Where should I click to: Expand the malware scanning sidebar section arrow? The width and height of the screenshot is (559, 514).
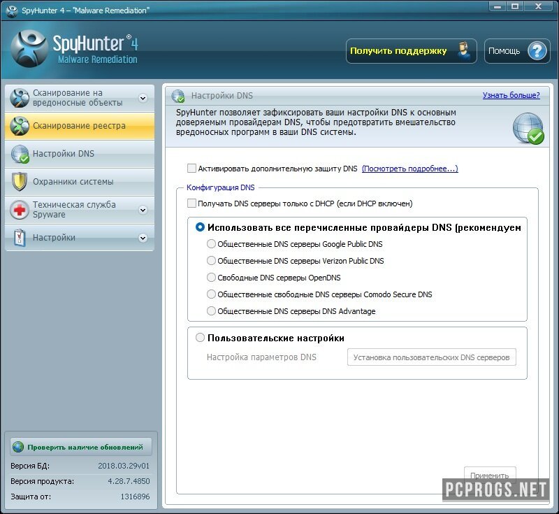tap(143, 98)
